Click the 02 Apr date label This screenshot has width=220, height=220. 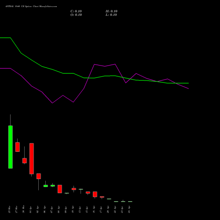pyautogui.click(x=38, y=209)
